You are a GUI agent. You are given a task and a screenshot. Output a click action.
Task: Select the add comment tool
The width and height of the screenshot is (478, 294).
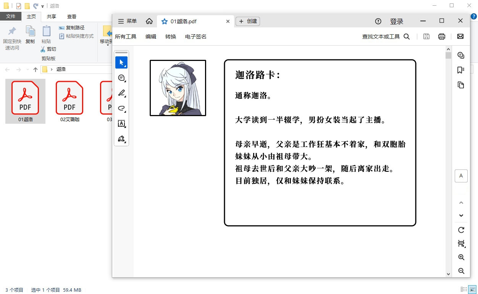121,78
